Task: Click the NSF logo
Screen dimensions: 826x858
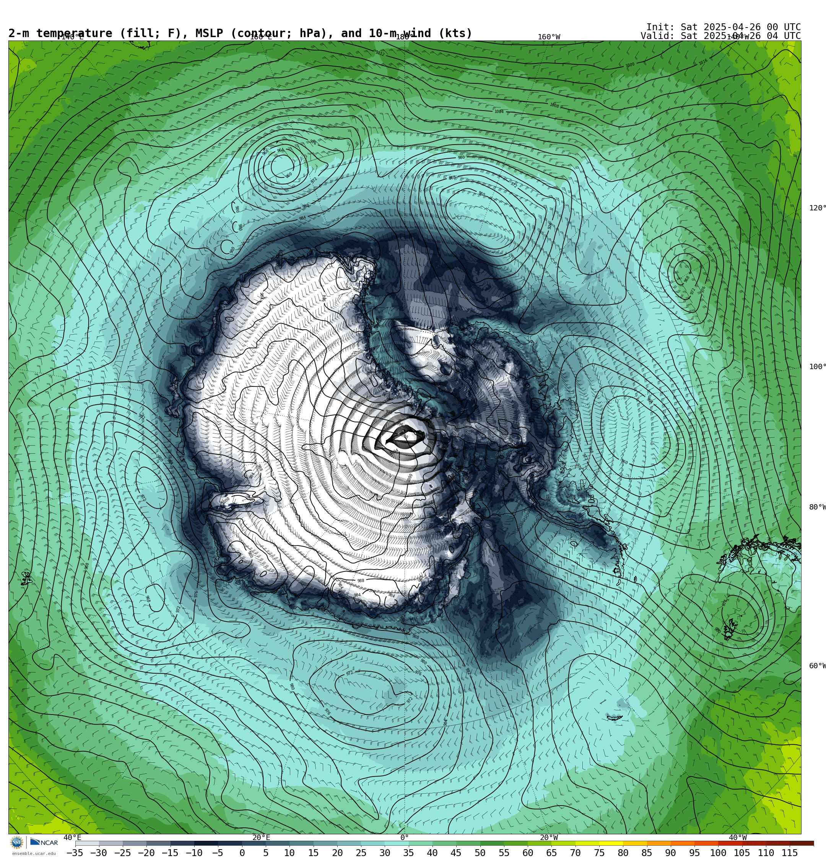Action: (x=16, y=842)
